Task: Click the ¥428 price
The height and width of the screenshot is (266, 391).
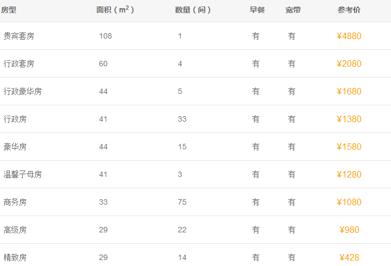Action: pyautogui.click(x=349, y=257)
